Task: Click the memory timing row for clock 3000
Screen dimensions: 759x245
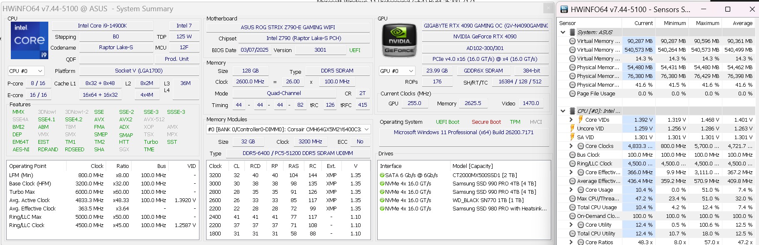Action: click(x=288, y=184)
